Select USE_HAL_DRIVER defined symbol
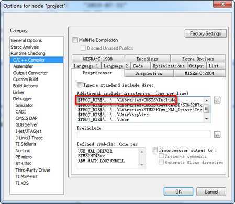The height and width of the screenshot is (204, 235). (95, 151)
